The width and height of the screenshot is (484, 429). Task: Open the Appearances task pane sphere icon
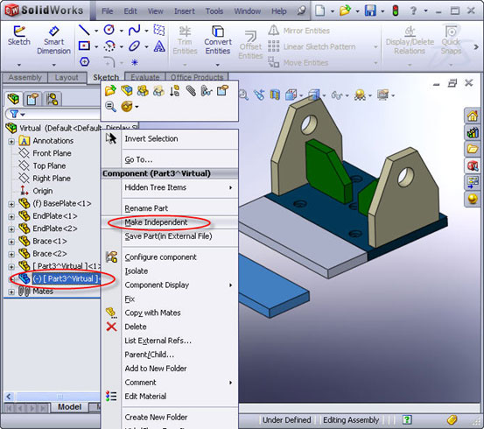pos(473,199)
